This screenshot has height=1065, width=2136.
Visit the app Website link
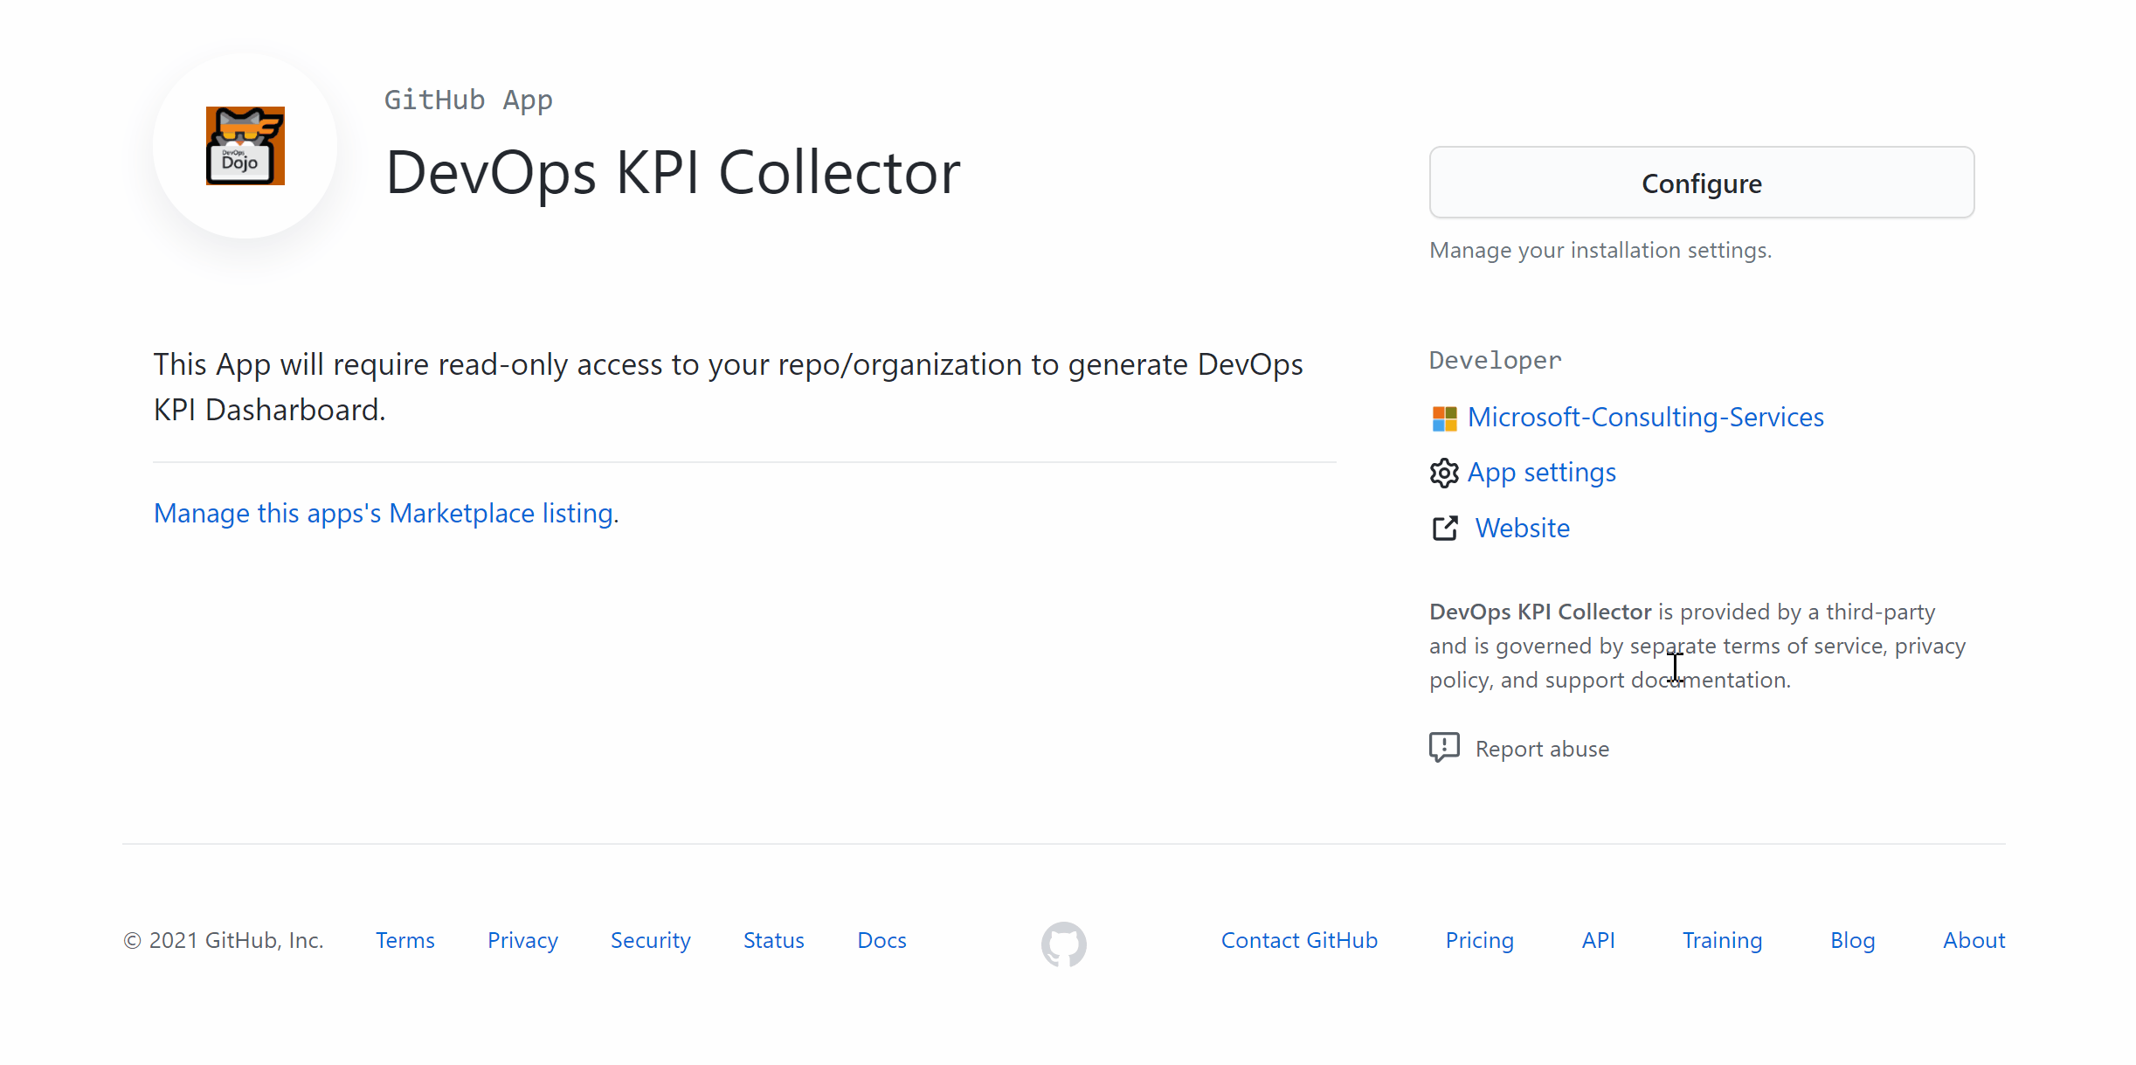tap(1522, 528)
